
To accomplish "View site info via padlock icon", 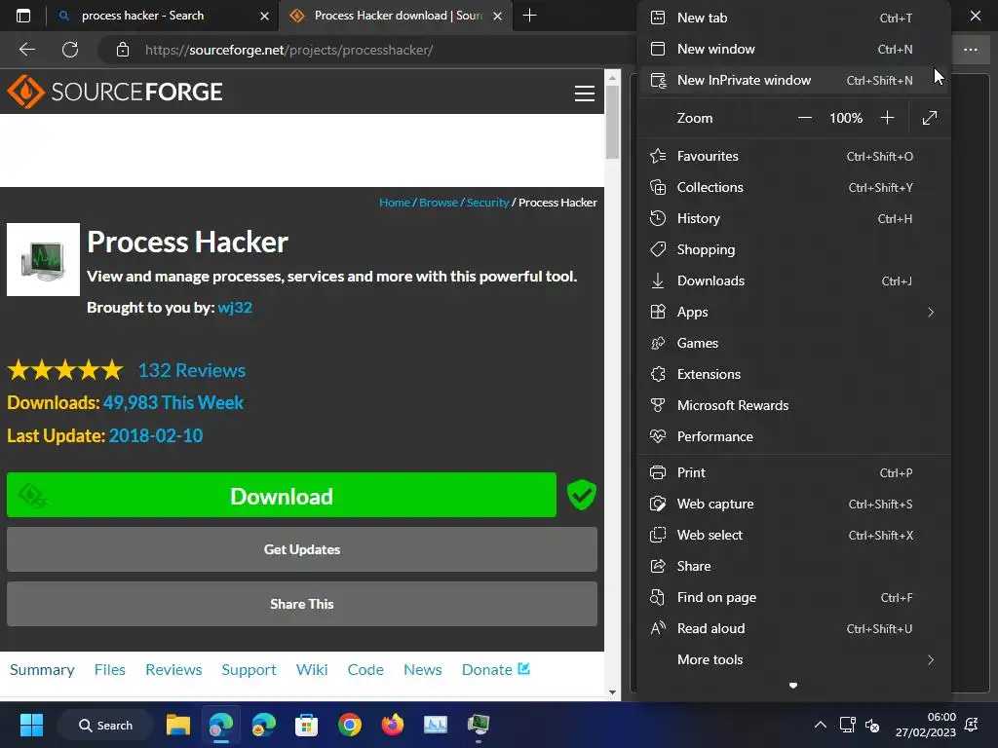I will pos(123,50).
